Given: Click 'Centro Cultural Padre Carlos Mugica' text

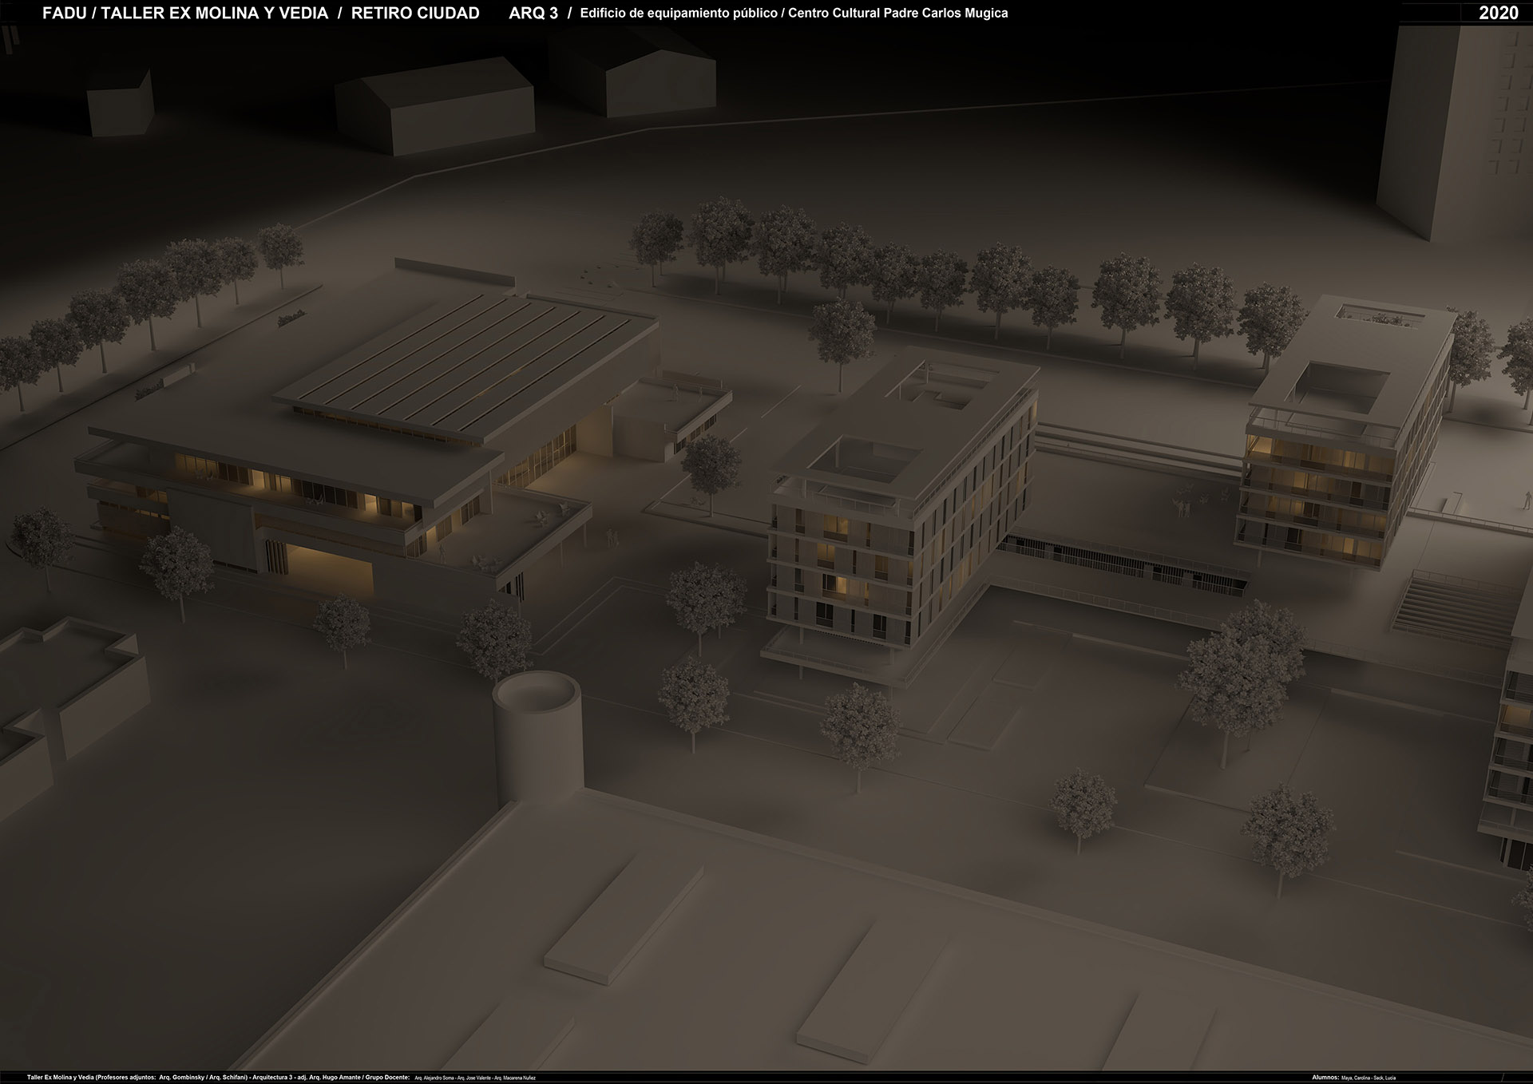Looking at the screenshot, I should pyautogui.click(x=897, y=13).
